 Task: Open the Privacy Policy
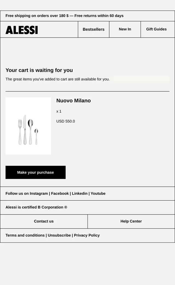[87, 235]
